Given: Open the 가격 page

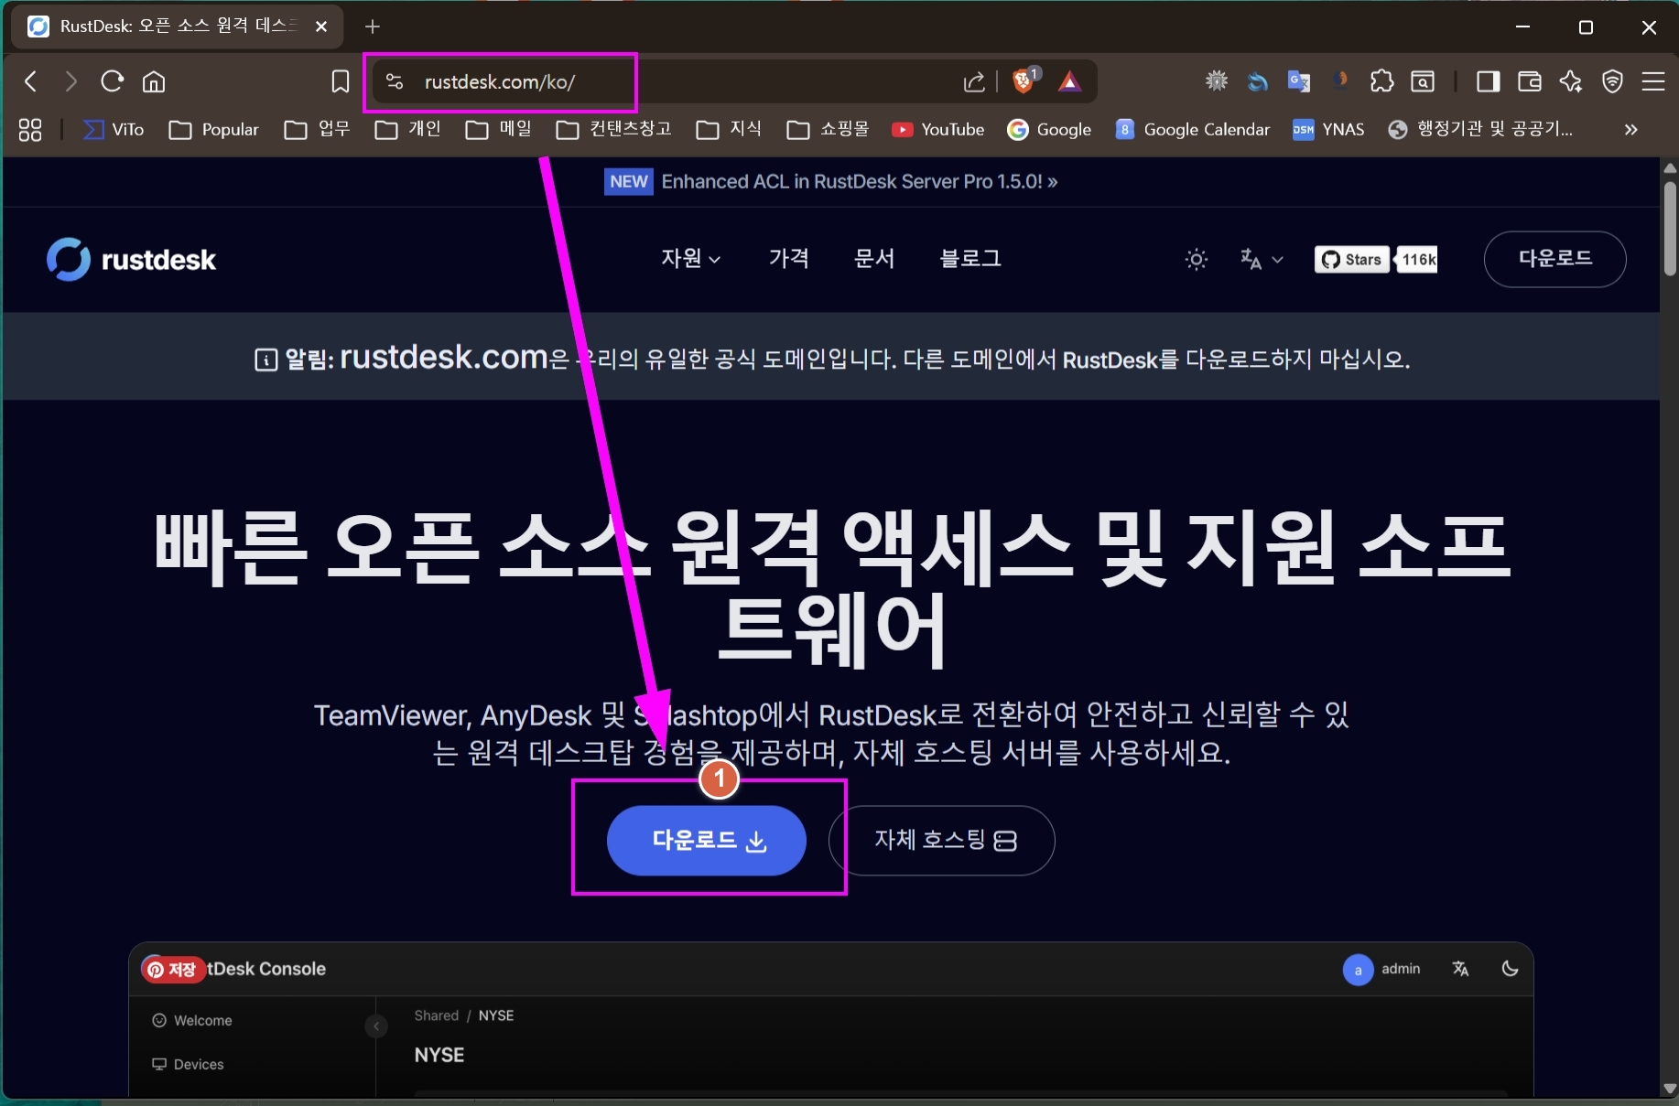Looking at the screenshot, I should [x=788, y=259].
